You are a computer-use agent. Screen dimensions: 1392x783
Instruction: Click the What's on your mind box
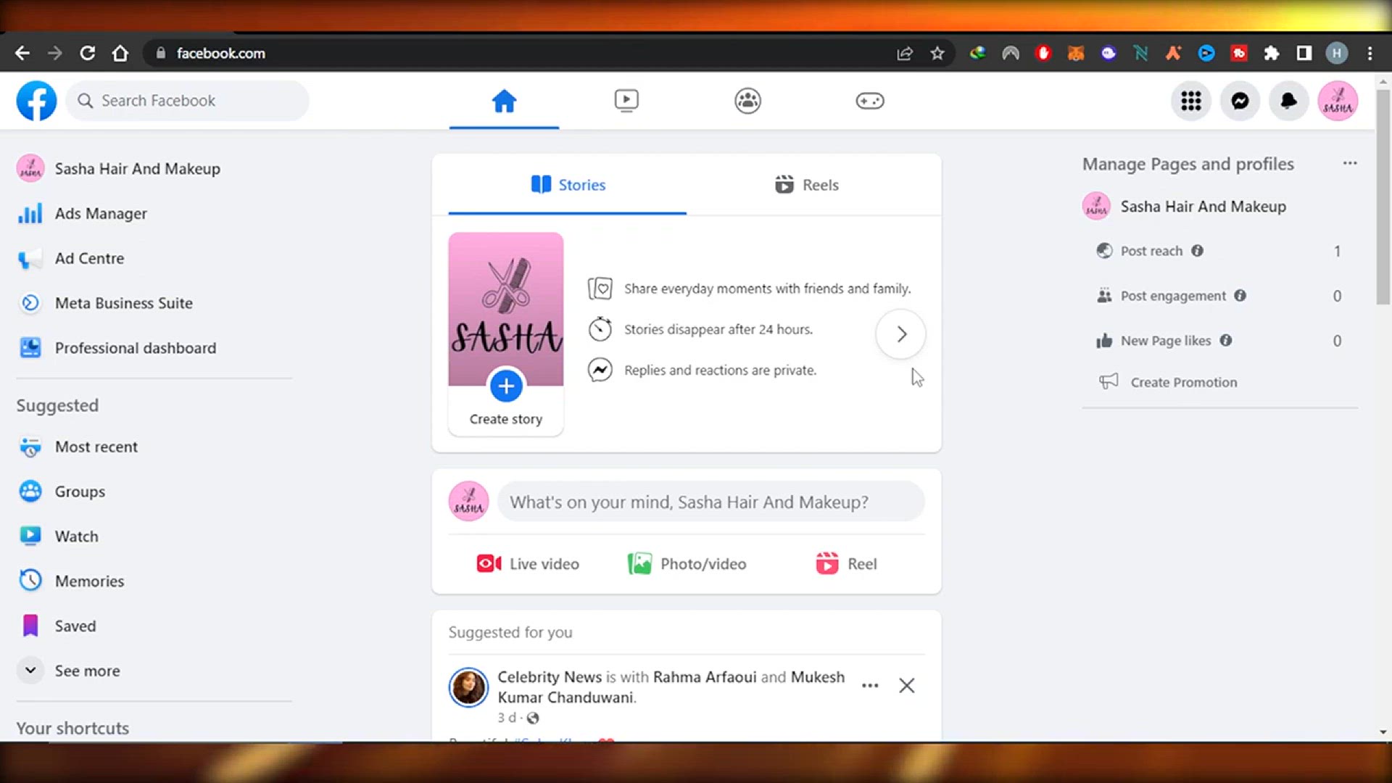pos(711,502)
